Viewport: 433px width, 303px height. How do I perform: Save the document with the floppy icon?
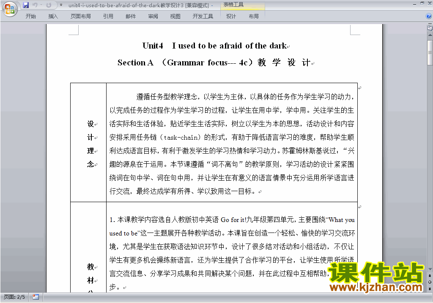pyautogui.click(x=26, y=5)
